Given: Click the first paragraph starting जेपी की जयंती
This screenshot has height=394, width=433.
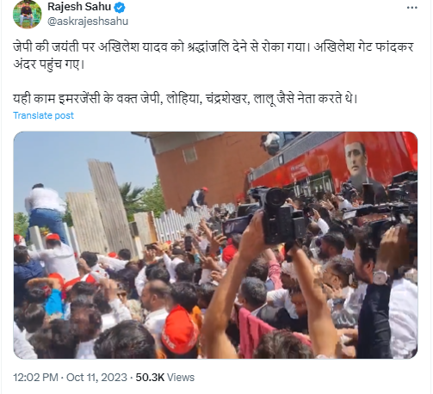Looking at the screenshot, I should coord(213,55).
